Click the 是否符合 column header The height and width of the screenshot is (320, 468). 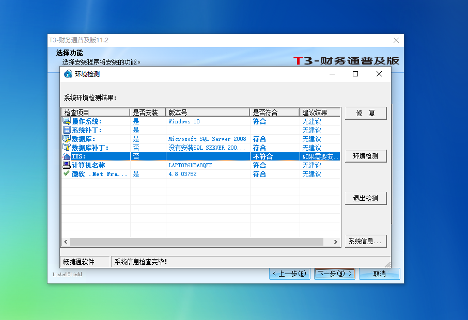[x=275, y=113]
